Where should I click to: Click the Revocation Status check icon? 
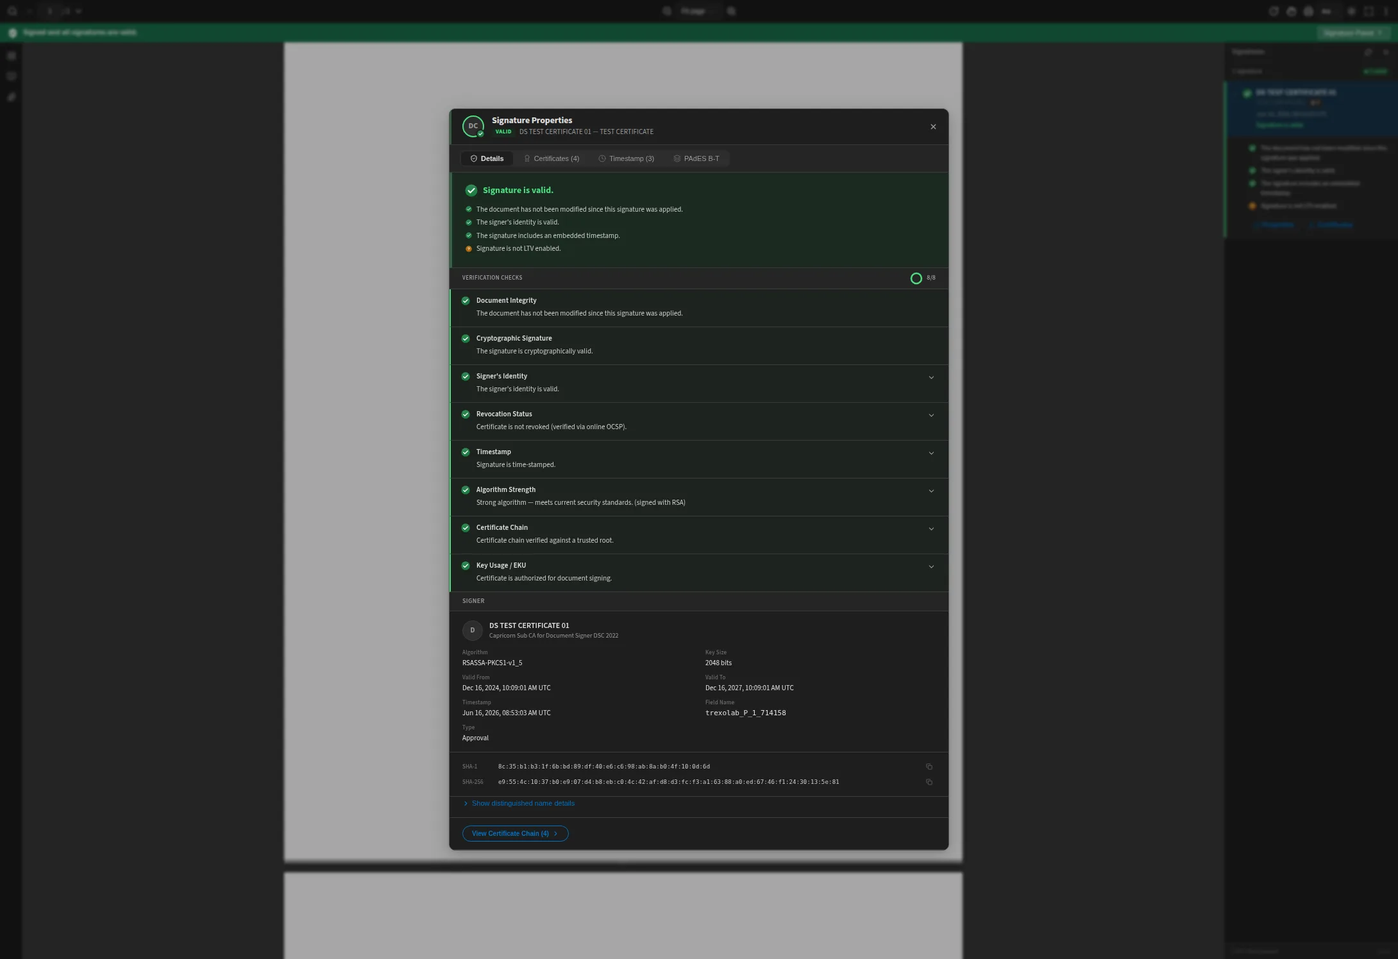tap(466, 414)
